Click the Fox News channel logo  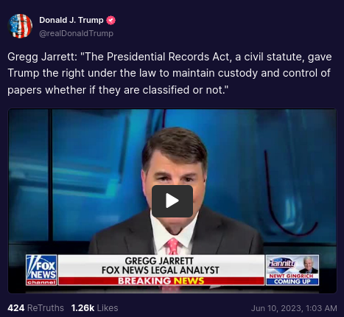(41, 270)
